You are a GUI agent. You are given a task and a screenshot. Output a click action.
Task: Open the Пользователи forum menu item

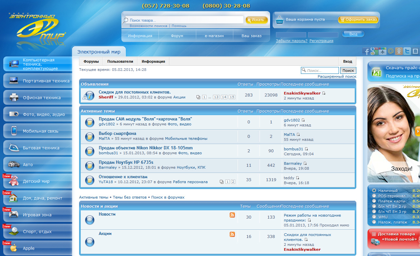(120, 61)
